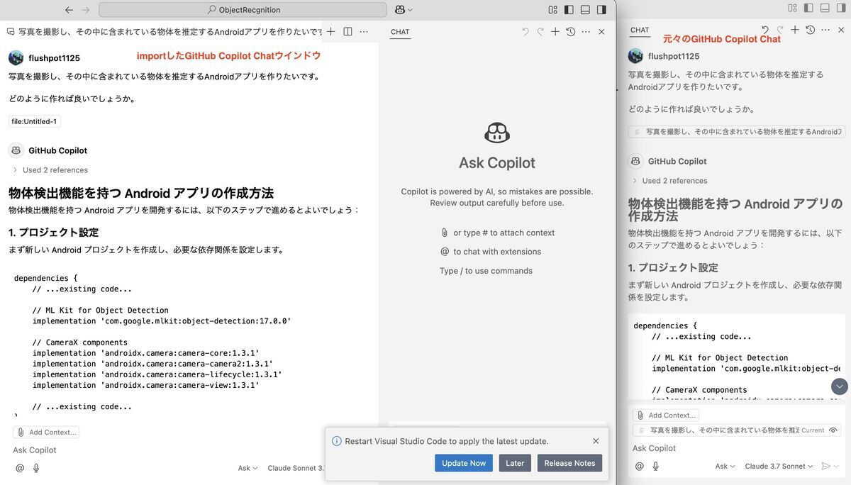Start voice chat in the imported chat window

[x=36, y=468]
